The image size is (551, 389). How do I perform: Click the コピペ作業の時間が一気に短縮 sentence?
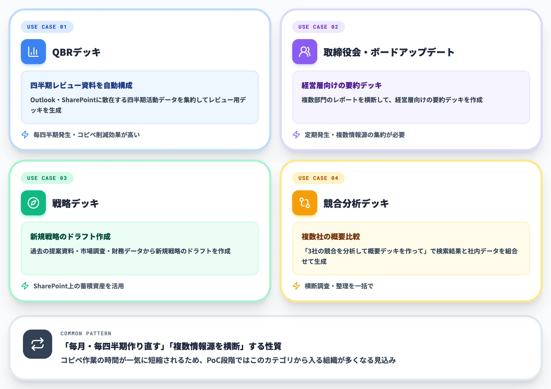click(x=228, y=360)
